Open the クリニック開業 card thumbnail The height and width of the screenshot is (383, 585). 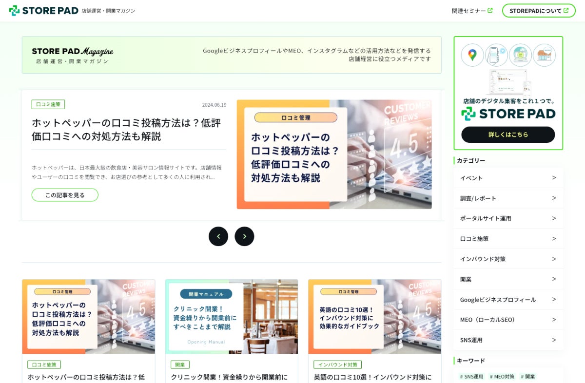click(232, 317)
